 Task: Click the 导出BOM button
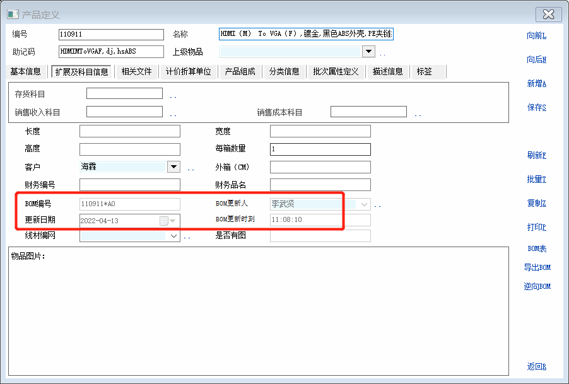click(x=537, y=267)
